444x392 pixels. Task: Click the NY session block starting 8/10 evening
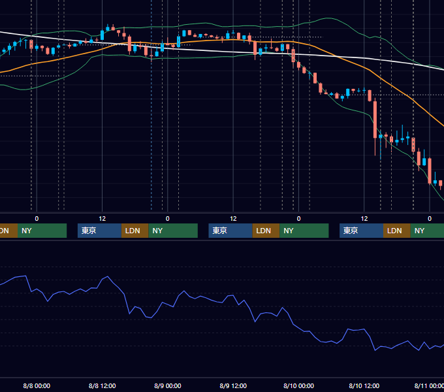(427, 231)
